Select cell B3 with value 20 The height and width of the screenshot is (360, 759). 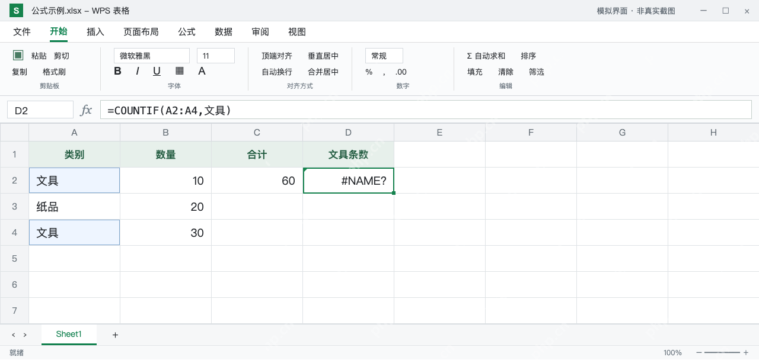click(x=166, y=207)
